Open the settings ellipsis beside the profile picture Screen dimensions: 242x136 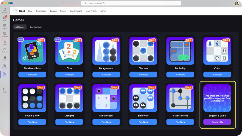pyautogui.click(x=231, y=3)
